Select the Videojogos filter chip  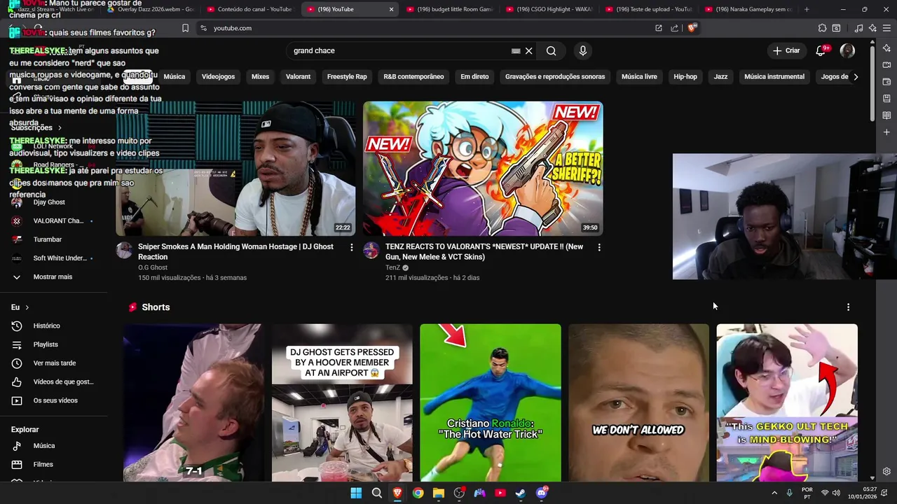[218, 76]
